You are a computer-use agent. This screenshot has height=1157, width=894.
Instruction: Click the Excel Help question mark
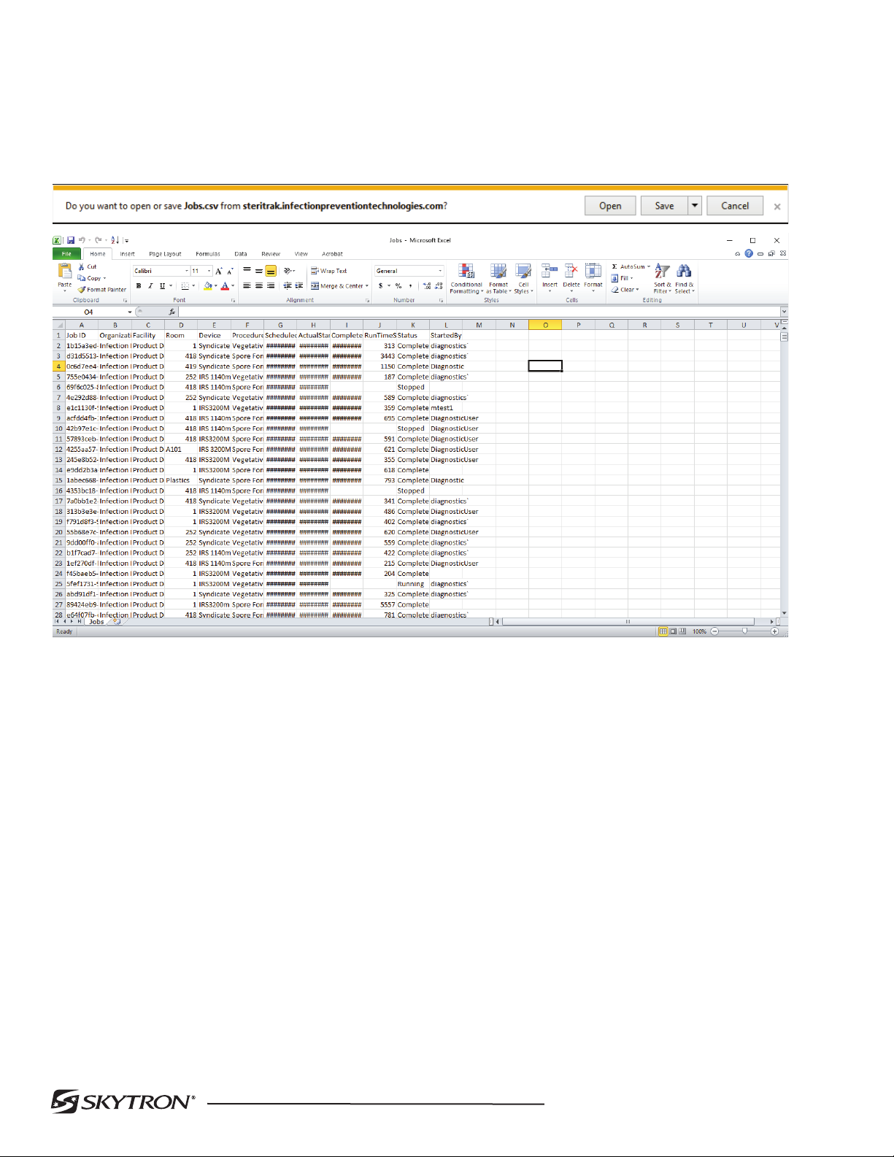pyautogui.click(x=749, y=254)
